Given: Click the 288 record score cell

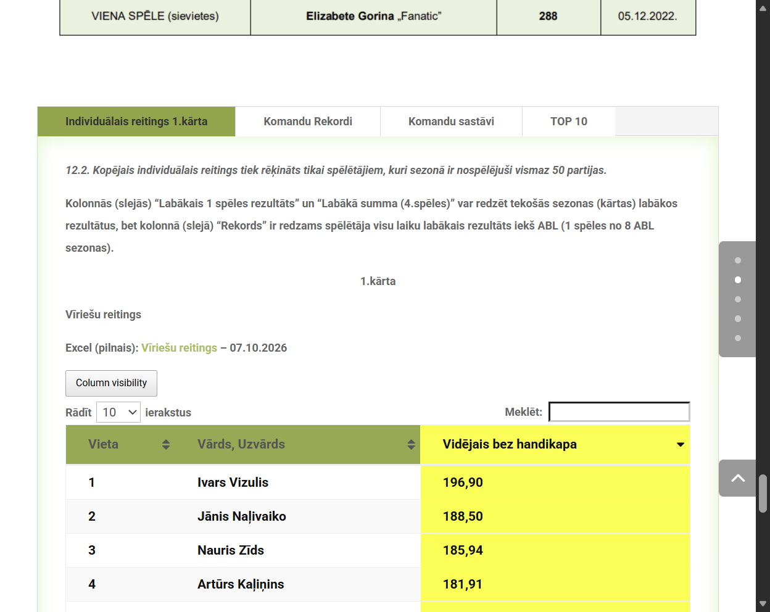Looking at the screenshot, I should [x=549, y=17].
